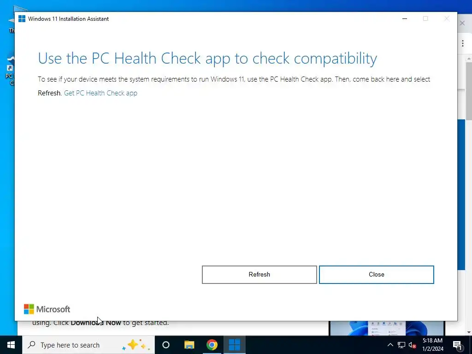Click the search highlights sparkle icon
This screenshot has height=354, width=472.
coord(136,345)
